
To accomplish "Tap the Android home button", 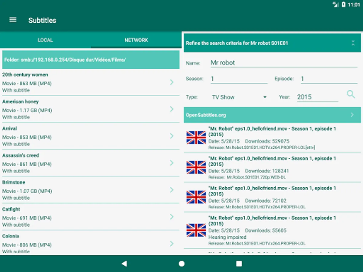I will coord(181,264).
